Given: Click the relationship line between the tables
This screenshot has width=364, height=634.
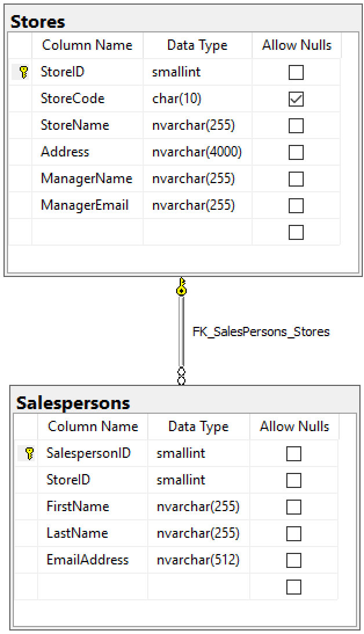Looking at the screenshot, I should tap(182, 330).
